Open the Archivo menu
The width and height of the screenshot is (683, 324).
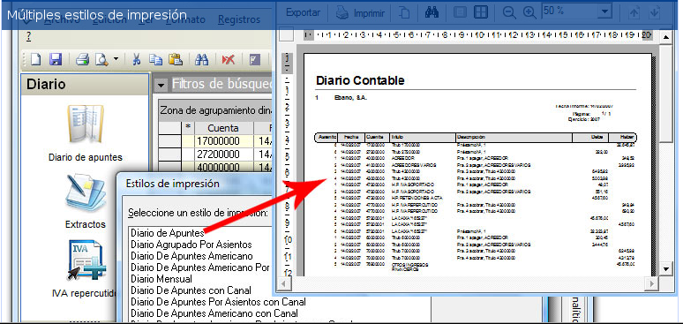[x=62, y=19]
